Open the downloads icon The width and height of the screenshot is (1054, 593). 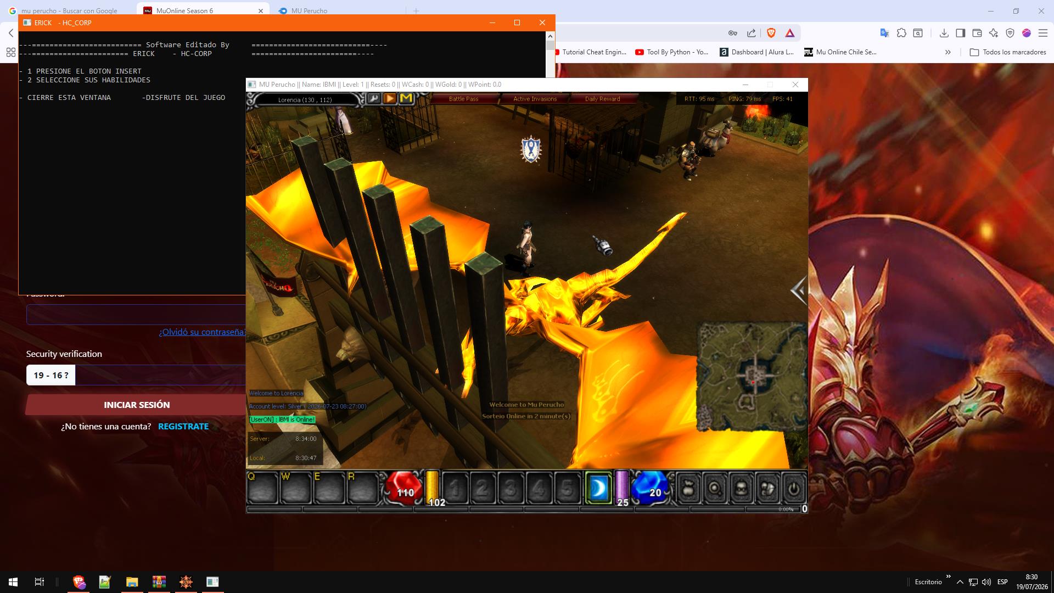point(944,33)
